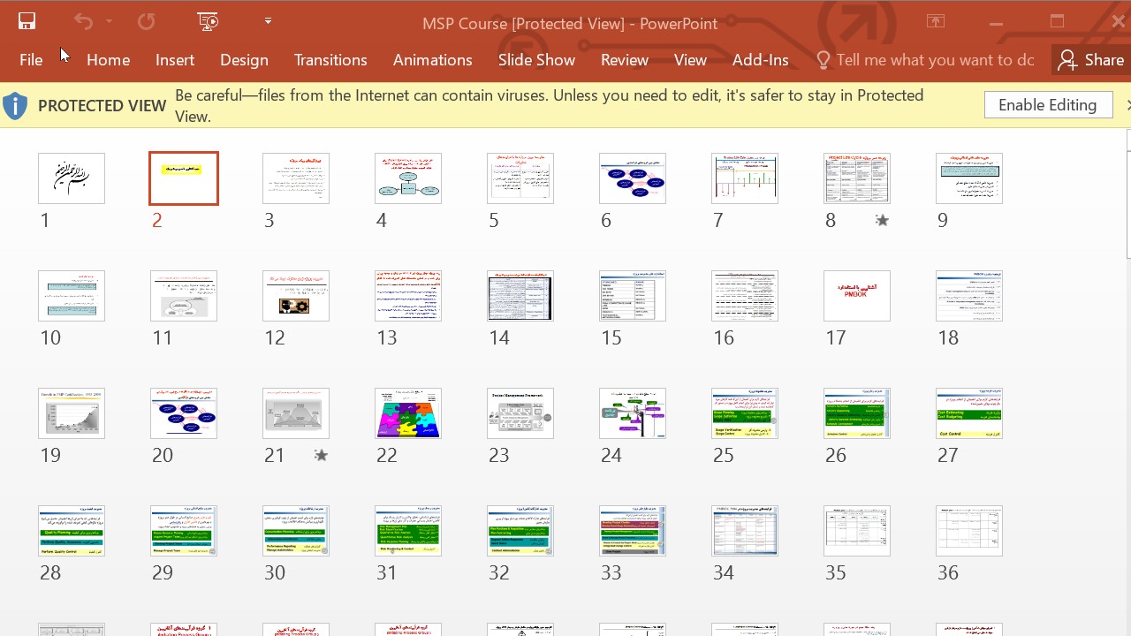
Task: Click the Enable Editing button
Action: 1048,105
